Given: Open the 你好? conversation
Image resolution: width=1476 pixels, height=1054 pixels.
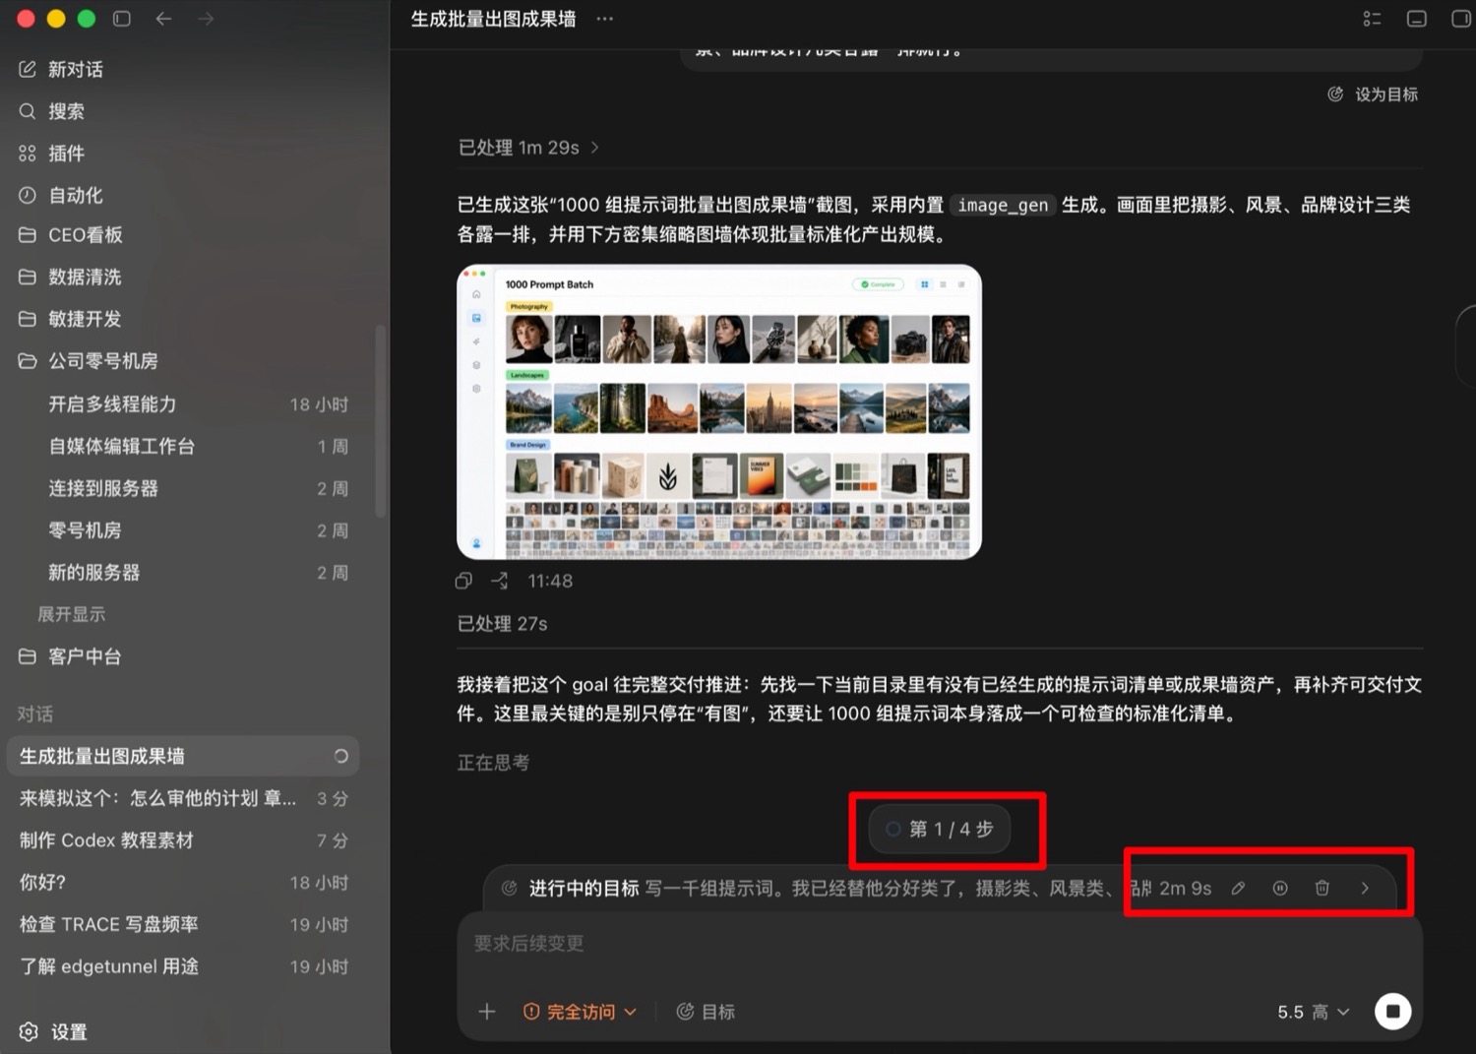Looking at the screenshot, I should [183, 883].
